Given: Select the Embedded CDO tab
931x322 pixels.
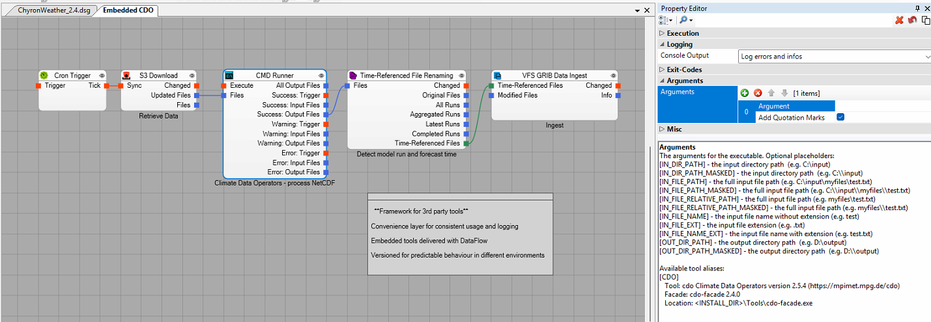Looking at the screenshot, I should point(128,11).
